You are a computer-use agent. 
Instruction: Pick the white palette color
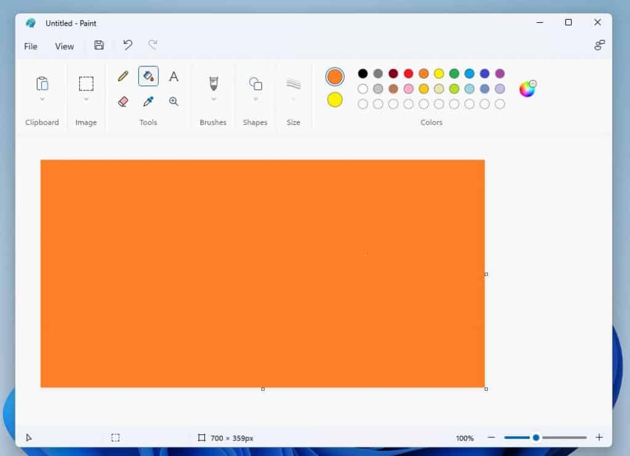pos(363,89)
